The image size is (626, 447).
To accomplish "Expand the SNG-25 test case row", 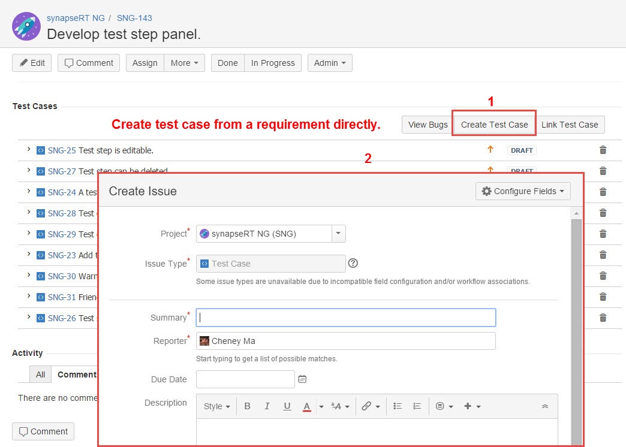I will (29, 150).
